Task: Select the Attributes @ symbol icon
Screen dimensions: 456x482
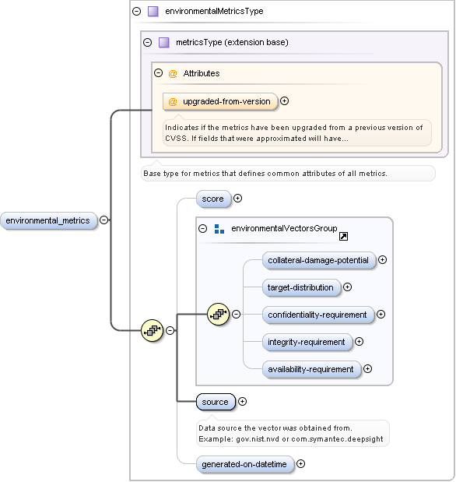Action: 173,74
